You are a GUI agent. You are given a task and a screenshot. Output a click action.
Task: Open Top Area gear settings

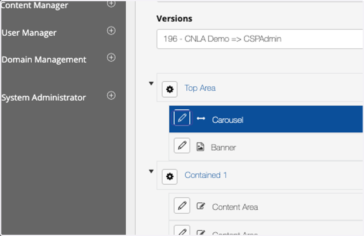pyautogui.click(x=170, y=89)
